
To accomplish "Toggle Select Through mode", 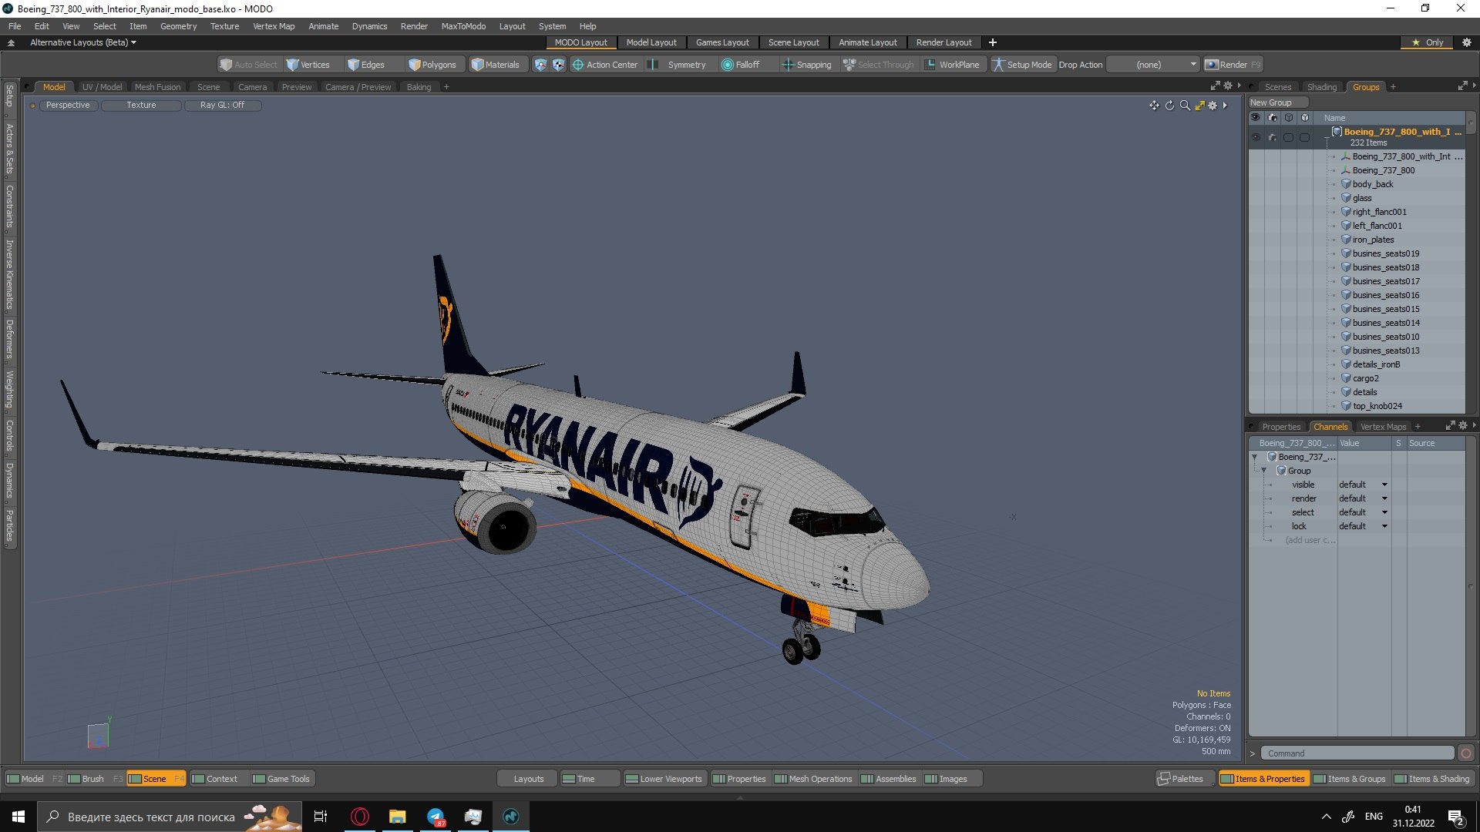I will pyautogui.click(x=879, y=65).
